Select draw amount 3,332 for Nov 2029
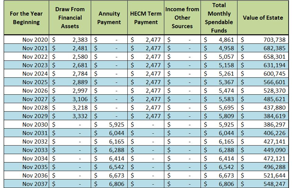 coord(80,116)
